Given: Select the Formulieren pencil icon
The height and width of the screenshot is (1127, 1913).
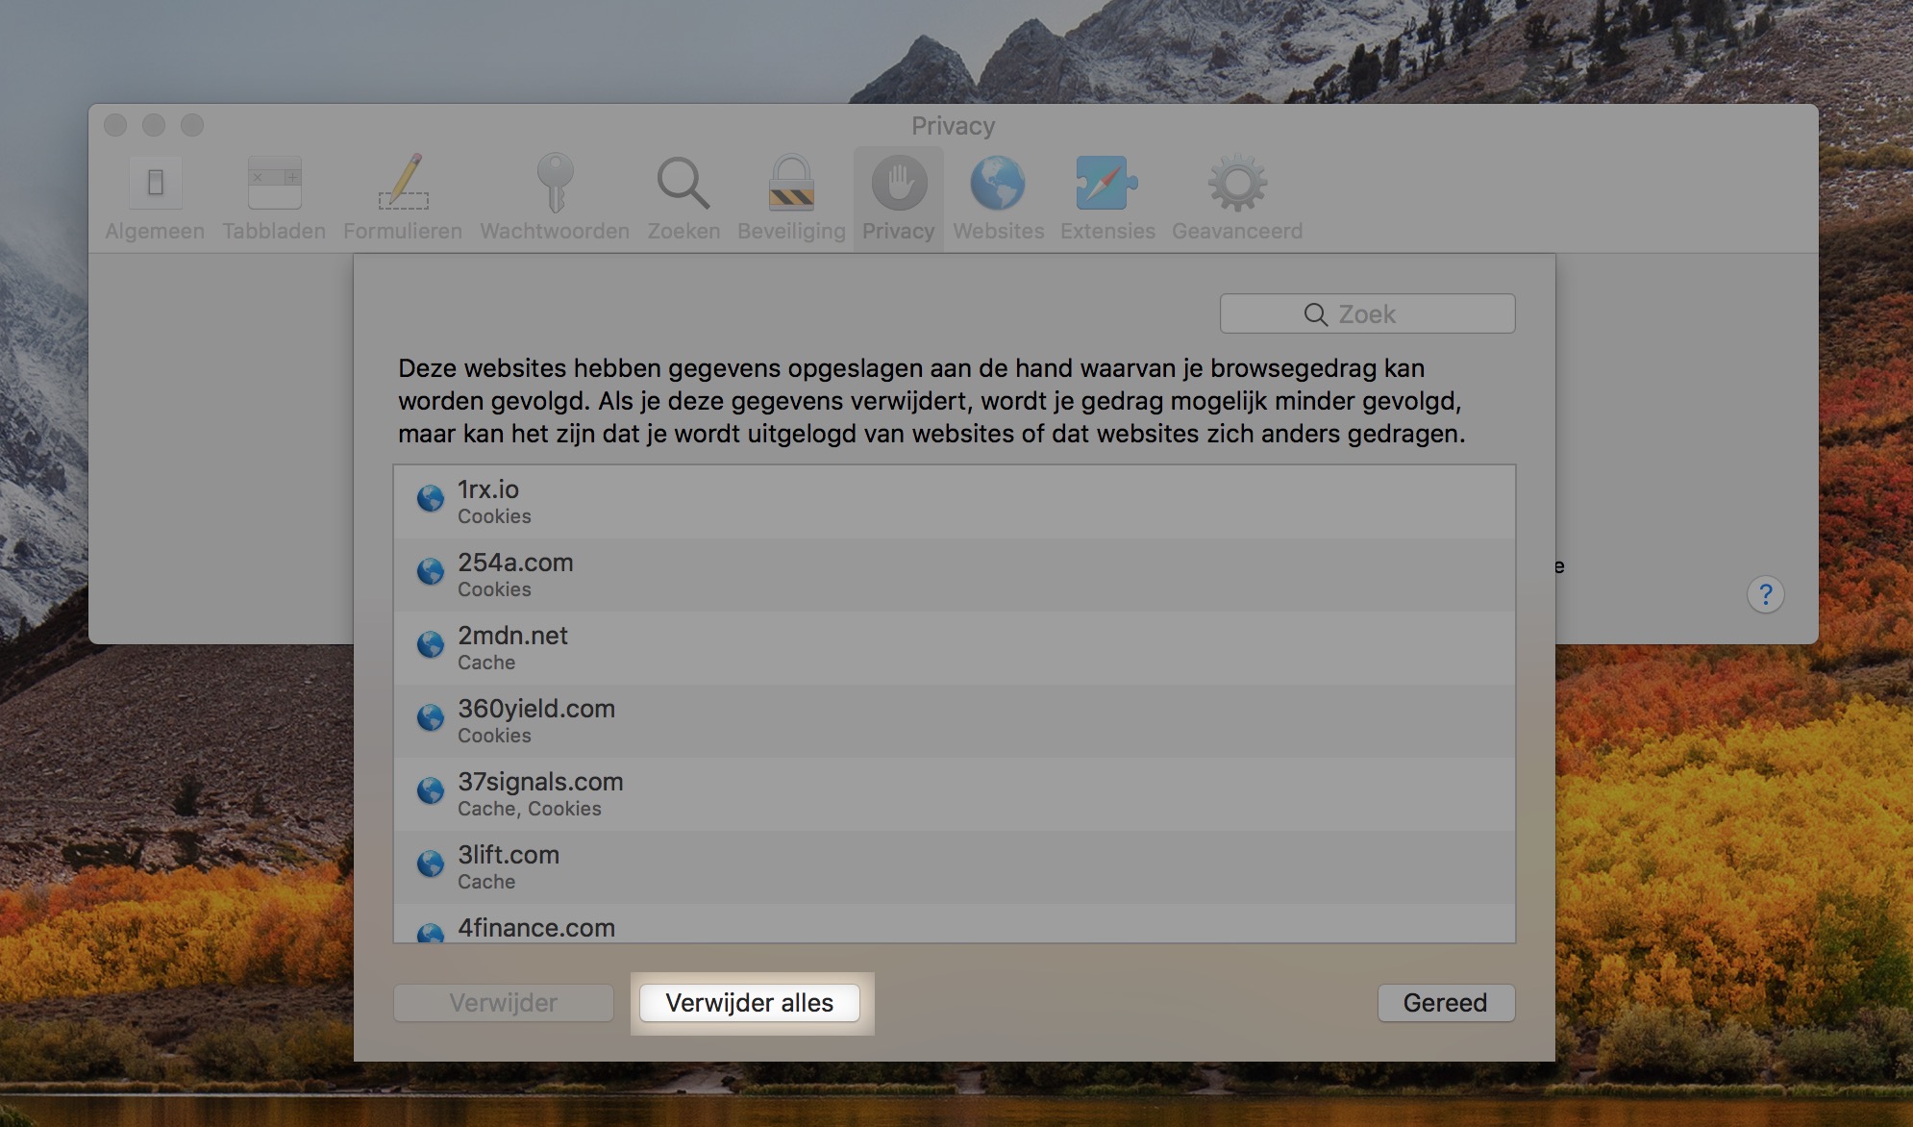Looking at the screenshot, I should click(x=403, y=185).
